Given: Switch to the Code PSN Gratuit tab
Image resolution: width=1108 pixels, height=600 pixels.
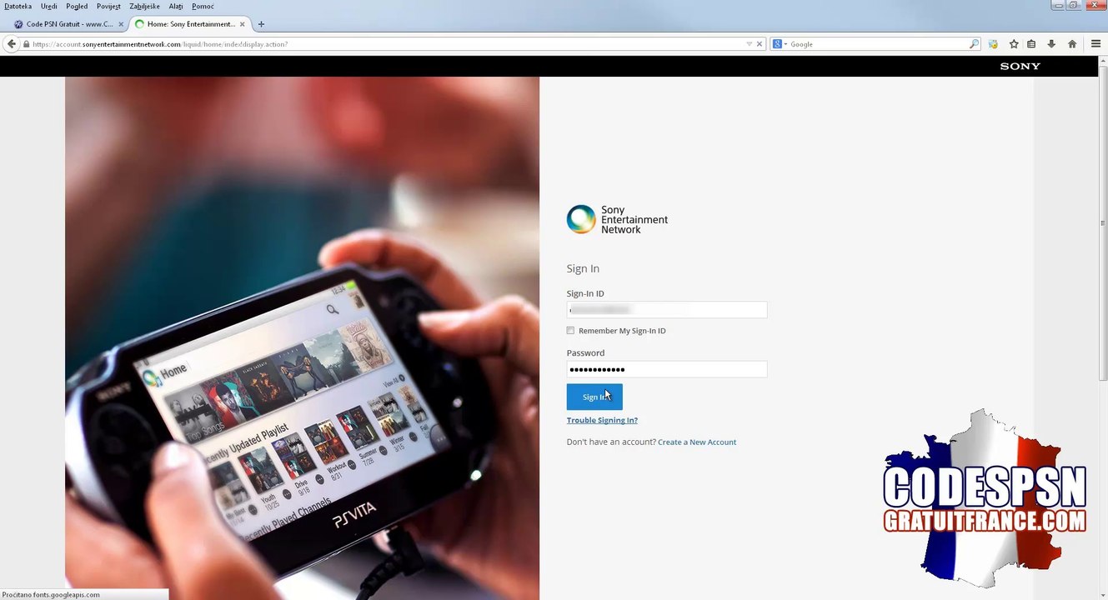Looking at the screenshot, I should coord(69,24).
